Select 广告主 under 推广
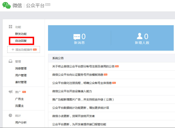175x128 pixels. [x=19, y=99]
